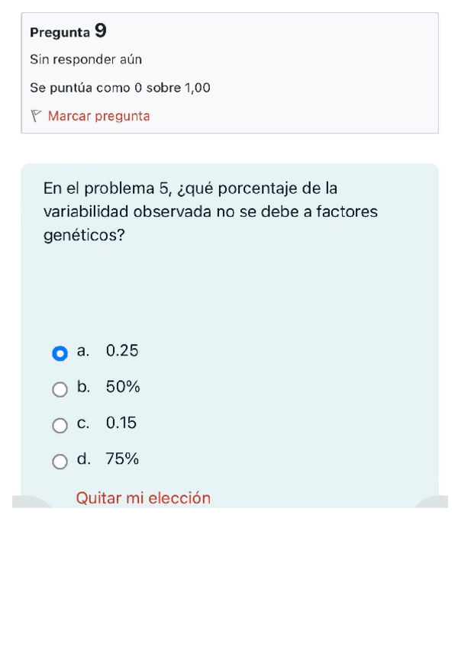Click the answer text 75%
Viewport: 458px width, 647px height.
(x=122, y=459)
